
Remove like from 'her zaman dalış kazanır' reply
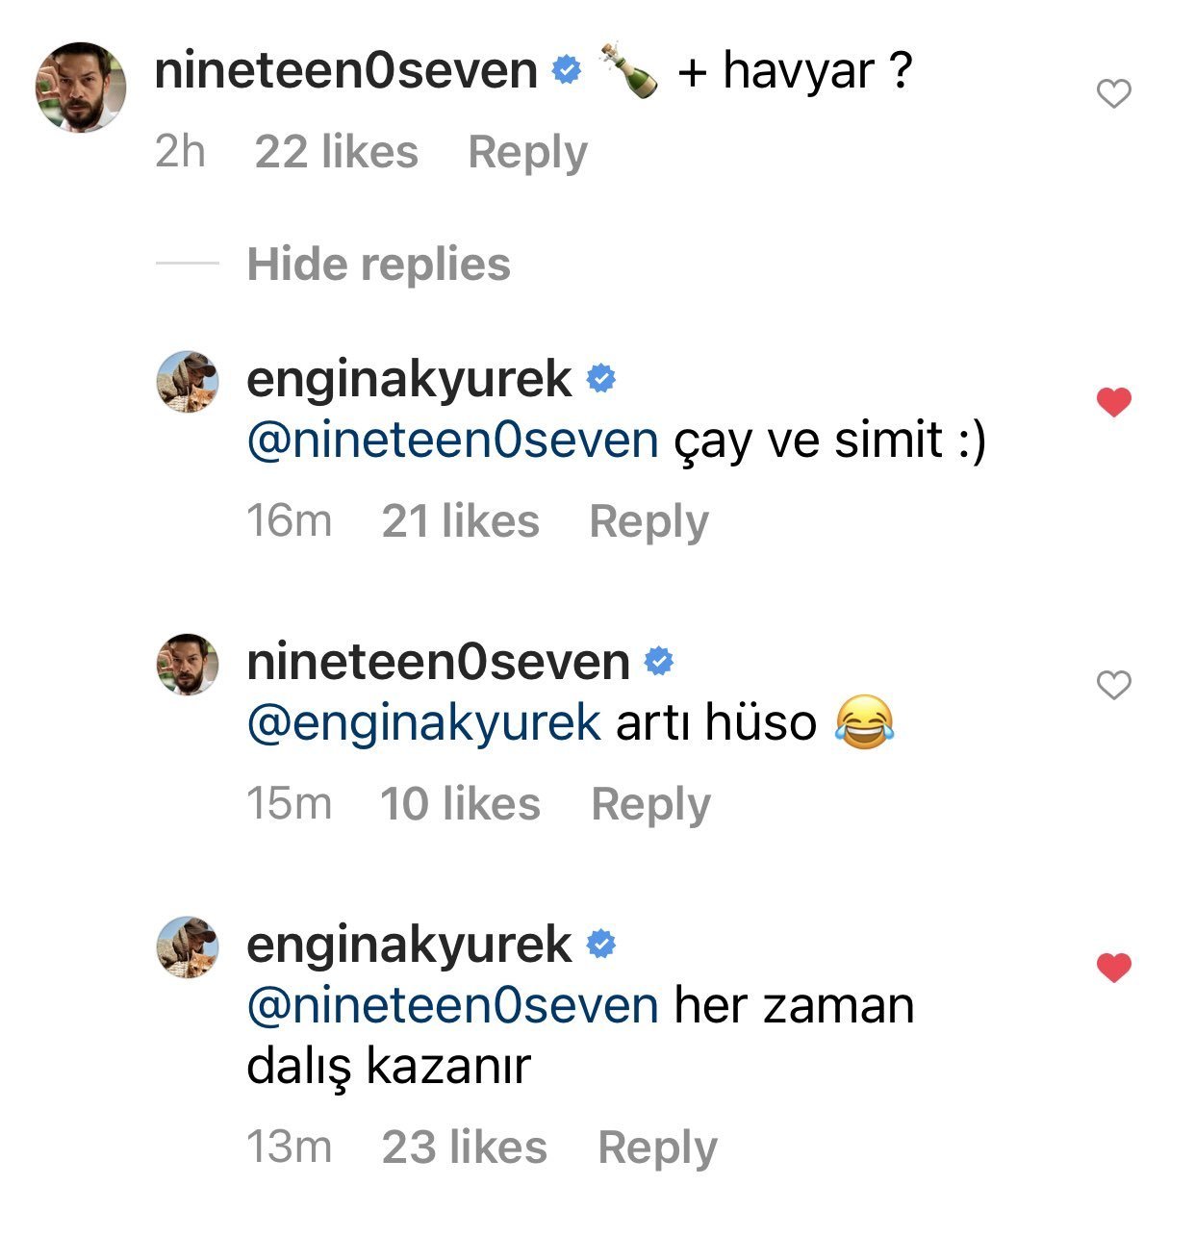pos(1113,968)
